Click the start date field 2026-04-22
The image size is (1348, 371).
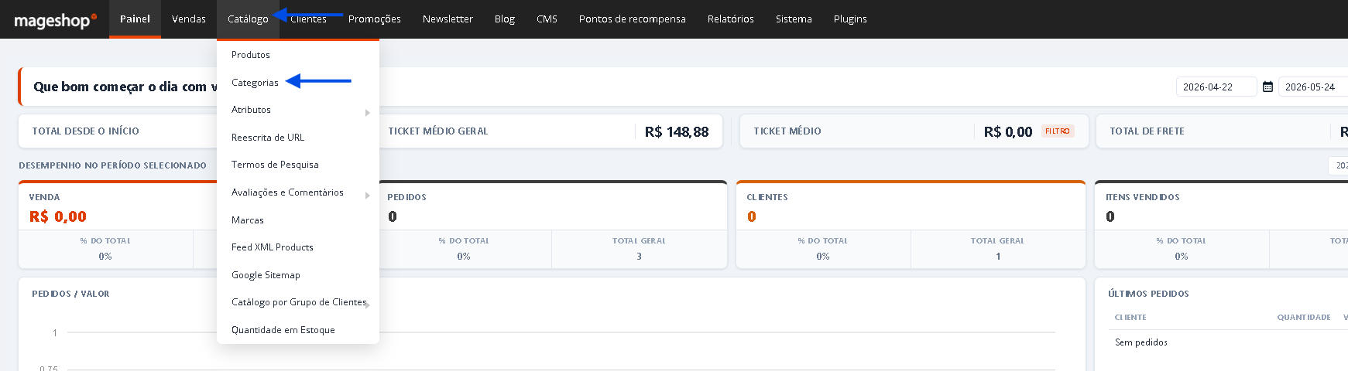pos(1216,87)
